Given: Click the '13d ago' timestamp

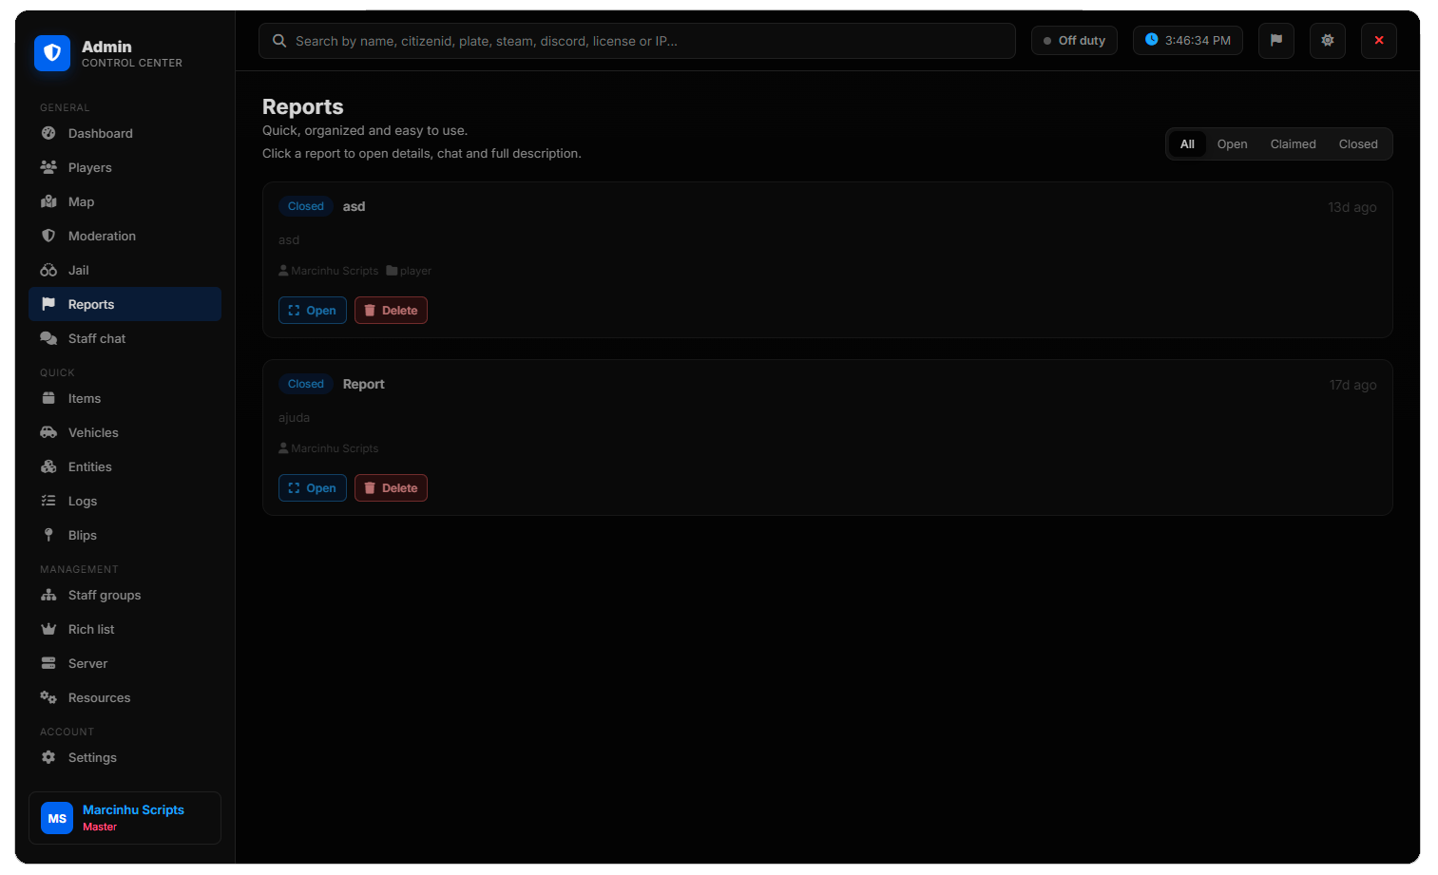Looking at the screenshot, I should point(1352,207).
